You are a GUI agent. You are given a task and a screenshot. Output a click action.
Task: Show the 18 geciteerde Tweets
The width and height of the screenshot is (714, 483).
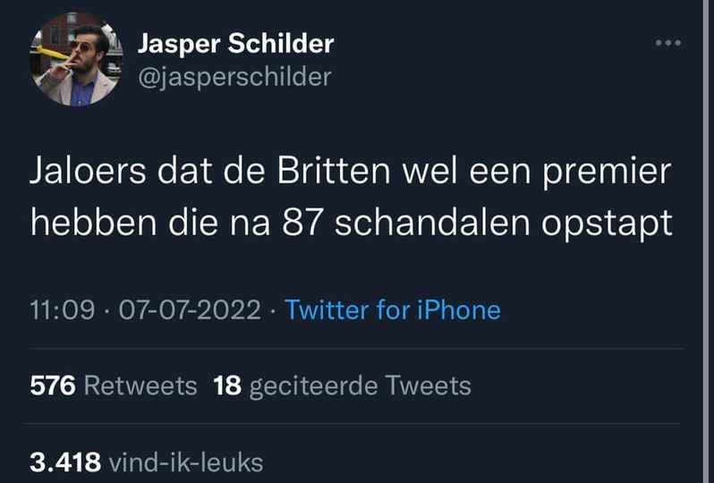click(343, 386)
